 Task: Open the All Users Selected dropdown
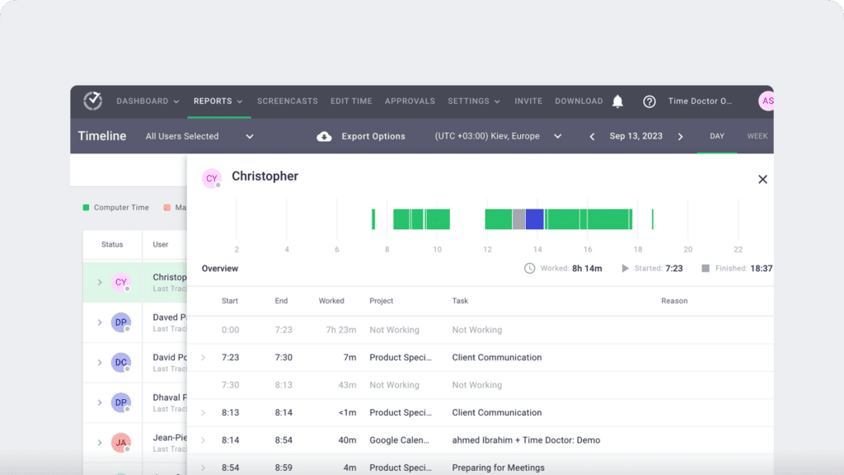coord(199,136)
